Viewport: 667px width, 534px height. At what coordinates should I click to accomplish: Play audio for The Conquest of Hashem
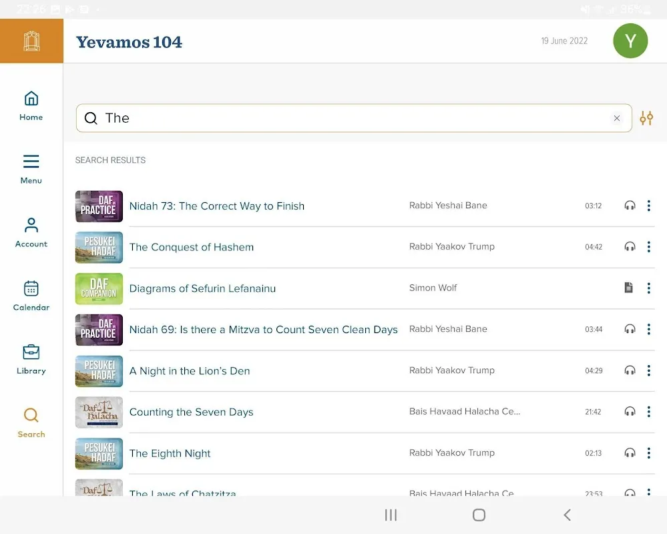click(x=629, y=247)
